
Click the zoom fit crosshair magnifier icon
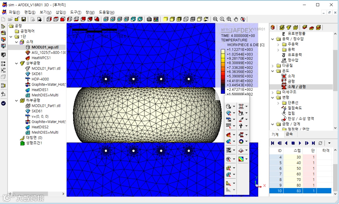click(229, 19)
